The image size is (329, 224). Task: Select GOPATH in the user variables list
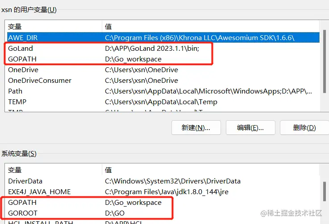22,59
